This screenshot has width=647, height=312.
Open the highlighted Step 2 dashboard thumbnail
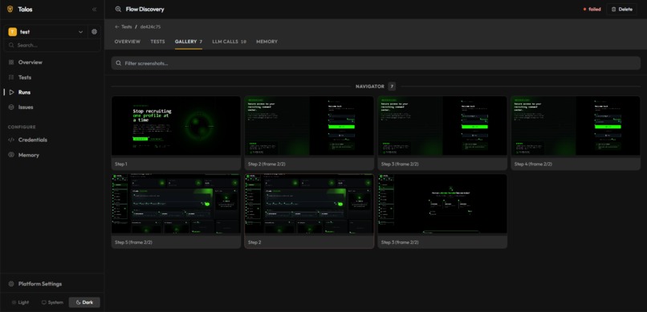point(309,204)
